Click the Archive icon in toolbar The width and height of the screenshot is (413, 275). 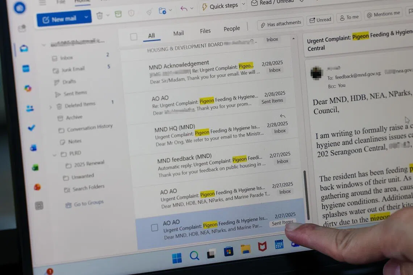click(118, 14)
